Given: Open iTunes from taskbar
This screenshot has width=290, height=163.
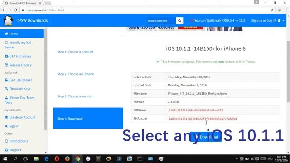Looking at the screenshot, I should tap(88, 159).
